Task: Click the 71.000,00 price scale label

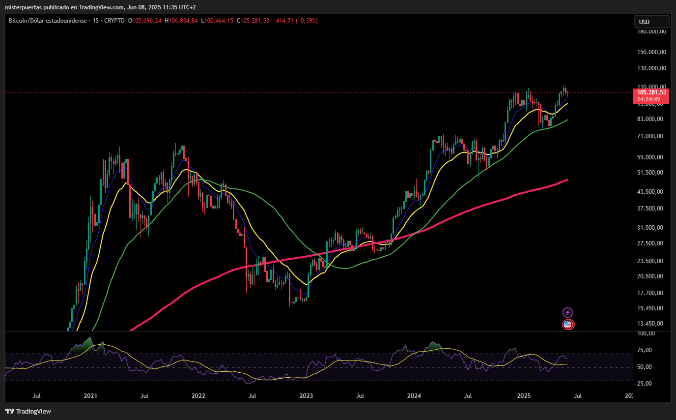Action: click(x=651, y=136)
